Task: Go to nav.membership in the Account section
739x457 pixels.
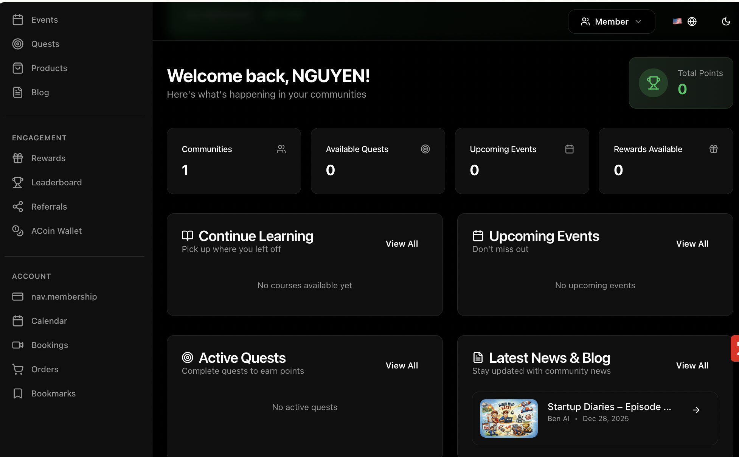Action: 64,297
